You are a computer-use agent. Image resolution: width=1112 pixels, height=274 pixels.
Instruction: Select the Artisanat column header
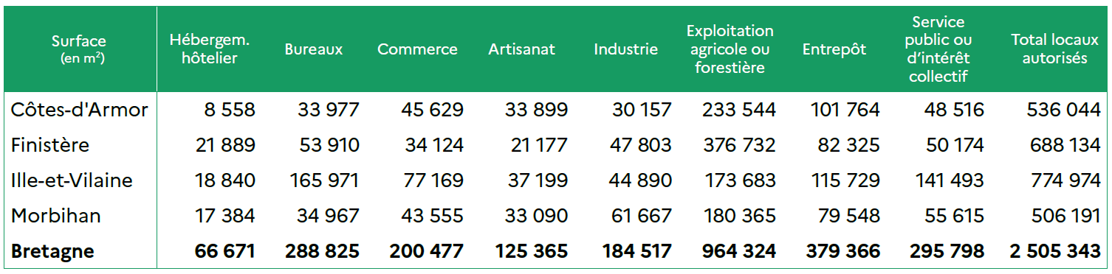pos(521,49)
